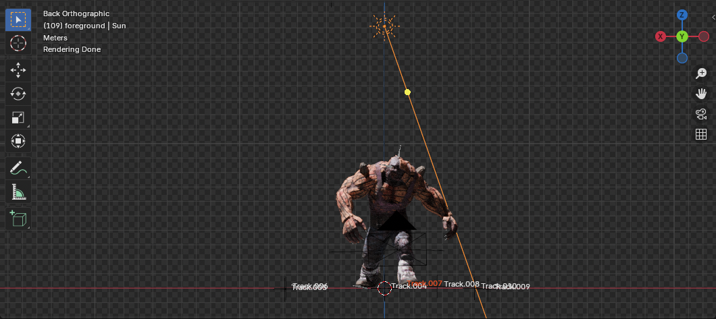This screenshot has width=716, height=319.
Task: Select the Track.004 marker label
Action: tap(409, 286)
